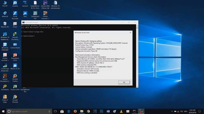
Task: Select the Internet Download Manager shortcut
Action: pos(15,36)
